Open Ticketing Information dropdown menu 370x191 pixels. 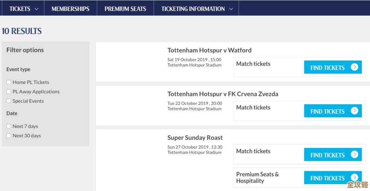coord(197,9)
